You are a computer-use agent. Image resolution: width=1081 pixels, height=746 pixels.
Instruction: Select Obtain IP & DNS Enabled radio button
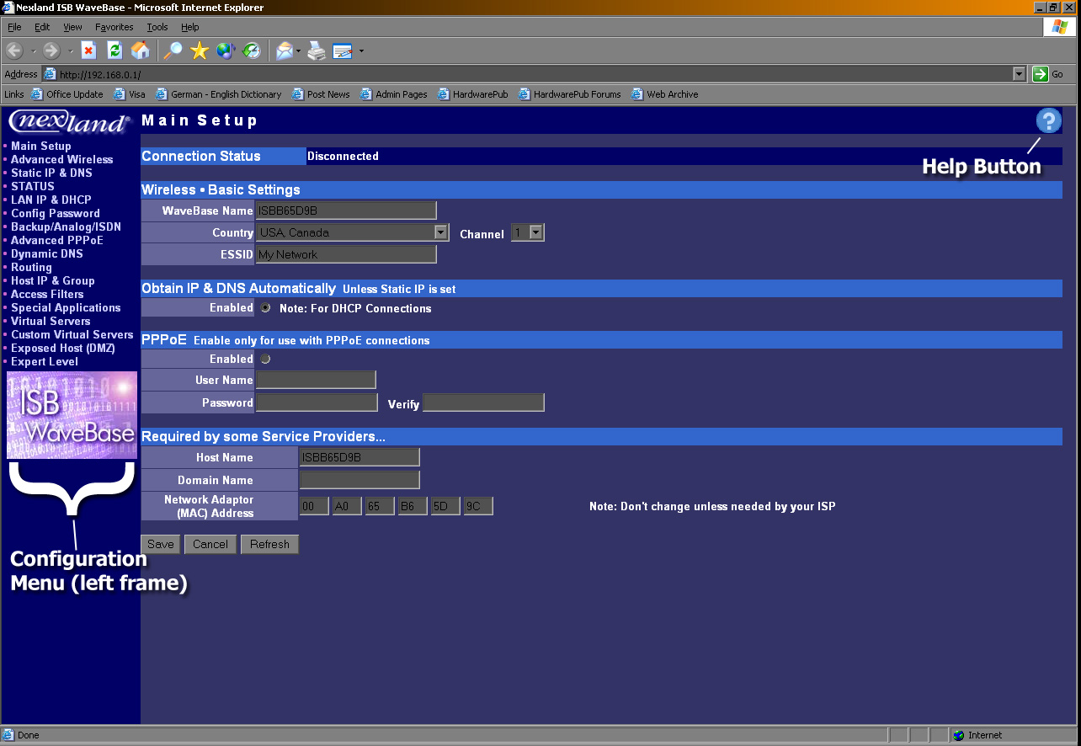[265, 308]
